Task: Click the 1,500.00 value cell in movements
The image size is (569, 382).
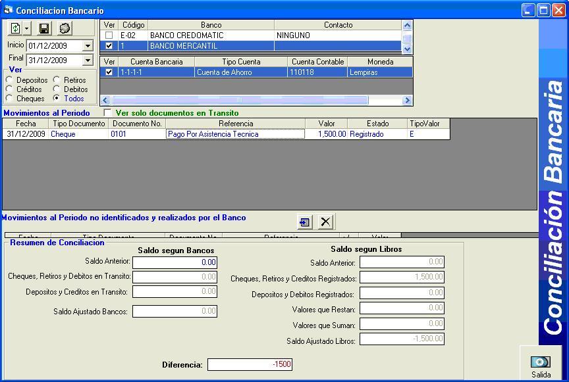Action: (x=326, y=134)
